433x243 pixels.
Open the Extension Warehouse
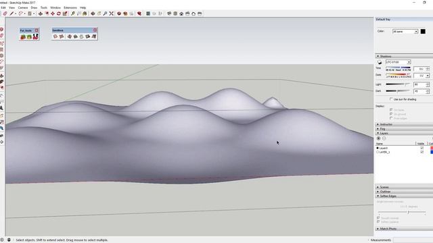point(125,13)
